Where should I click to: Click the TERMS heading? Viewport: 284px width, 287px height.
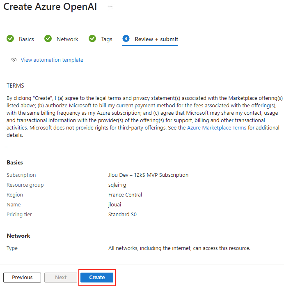[x=15, y=86]
